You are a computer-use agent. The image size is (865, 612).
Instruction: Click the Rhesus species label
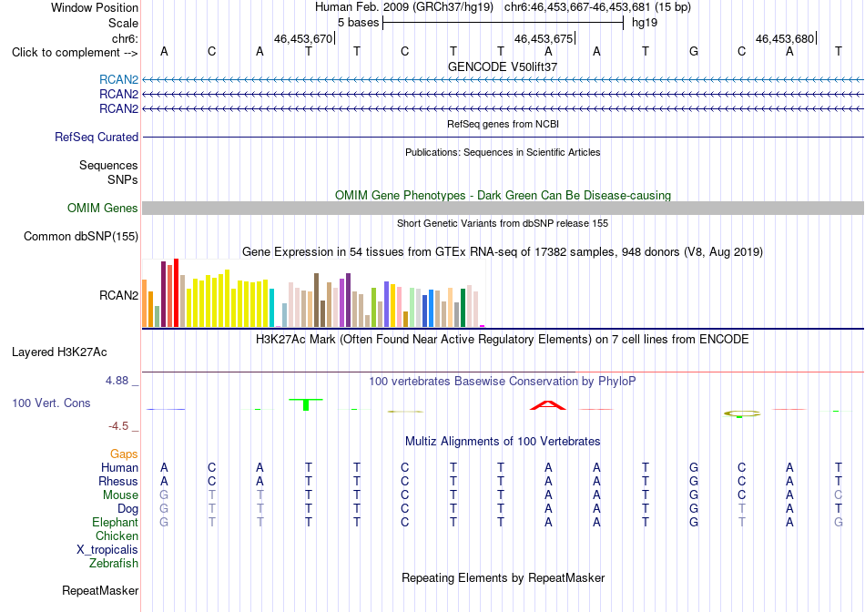coord(118,482)
